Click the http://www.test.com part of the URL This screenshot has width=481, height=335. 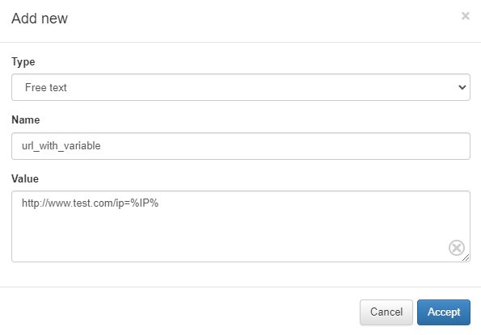[x=67, y=203]
